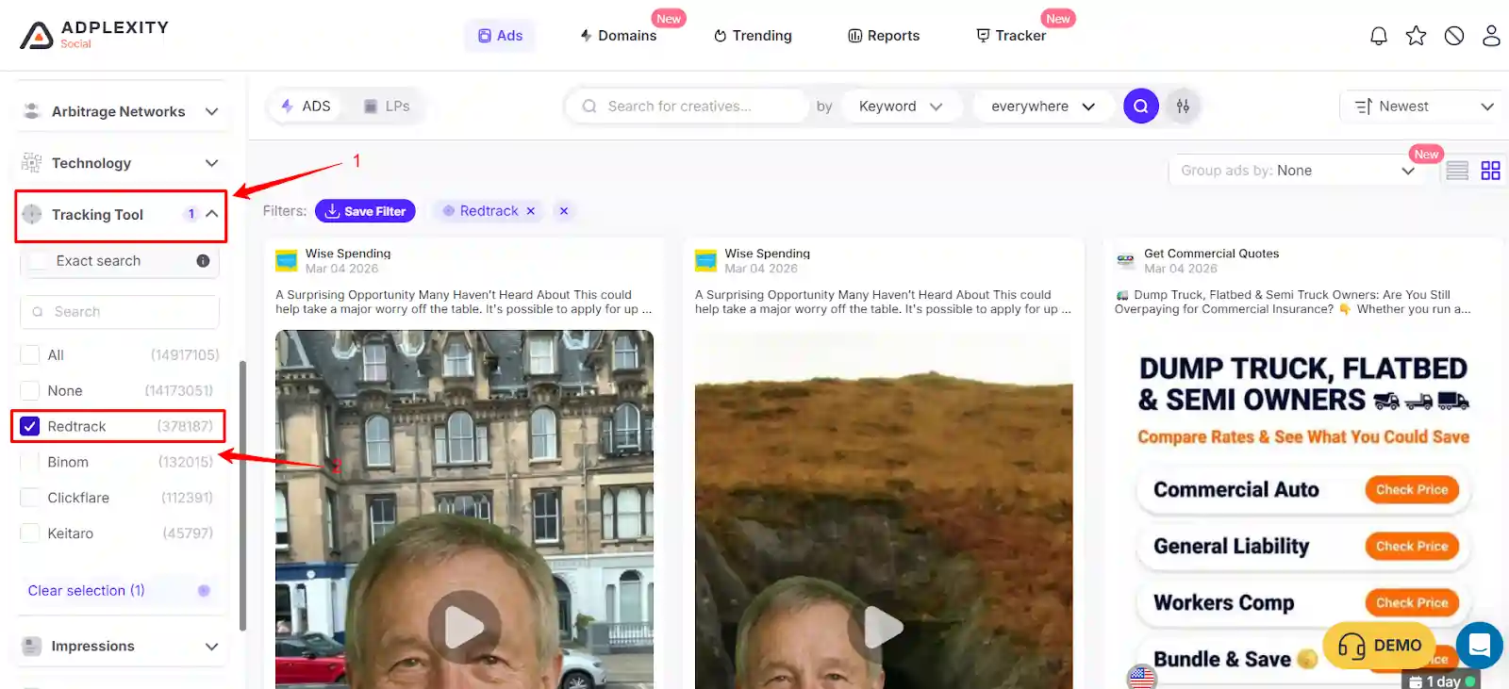Open advanced search filter settings icon

coord(1183,107)
